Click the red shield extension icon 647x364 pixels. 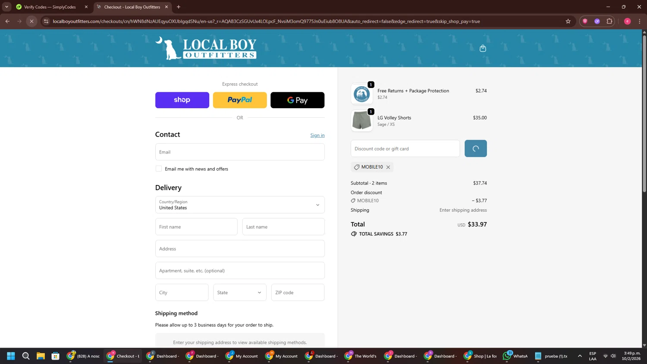click(585, 21)
